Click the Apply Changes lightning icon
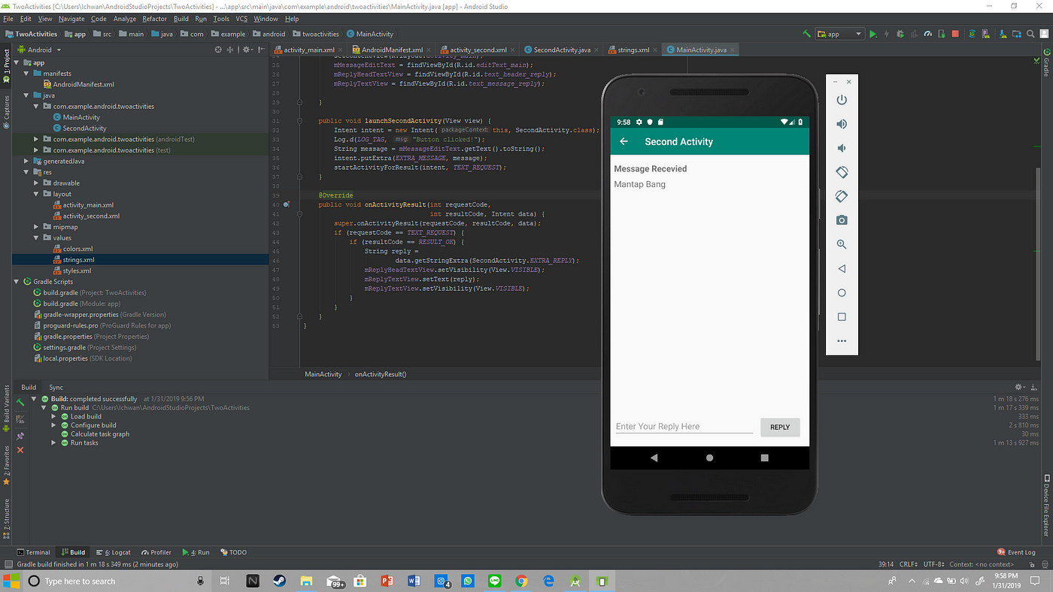 (x=886, y=34)
